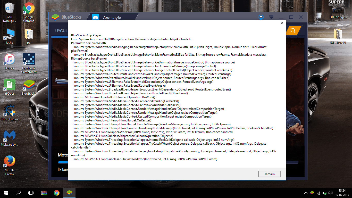Click the BlueStacks taskbar button

(69, 193)
